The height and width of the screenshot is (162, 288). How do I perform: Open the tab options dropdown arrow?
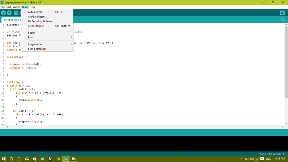[x=283, y=20]
